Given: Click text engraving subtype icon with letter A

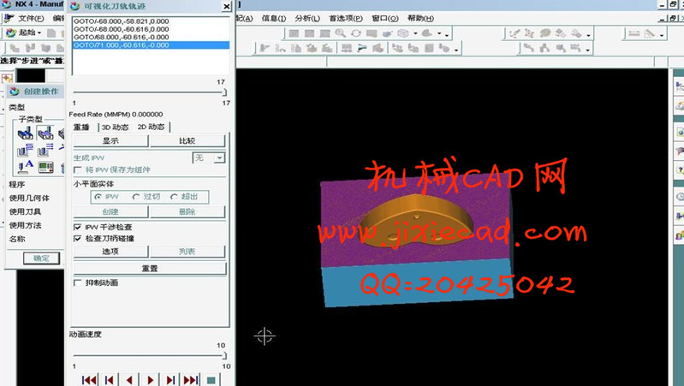Looking at the screenshot, I should coord(26,167).
